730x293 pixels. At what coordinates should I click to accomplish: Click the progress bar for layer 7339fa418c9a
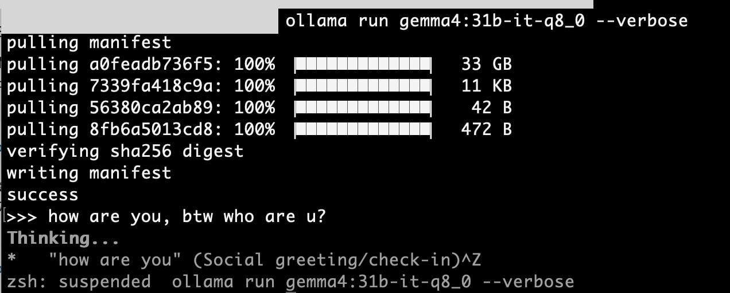pos(363,86)
